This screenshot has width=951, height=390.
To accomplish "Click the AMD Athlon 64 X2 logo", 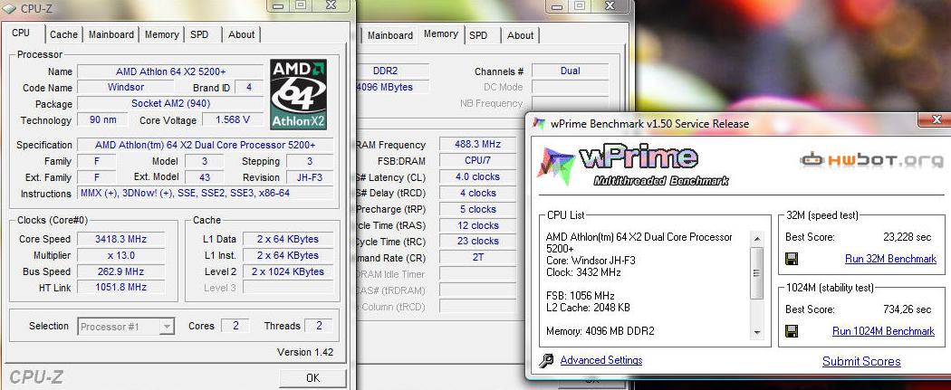I will point(298,94).
